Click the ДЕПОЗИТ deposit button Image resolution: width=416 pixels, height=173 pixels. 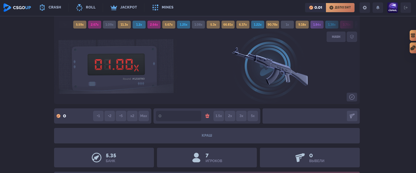point(340,8)
